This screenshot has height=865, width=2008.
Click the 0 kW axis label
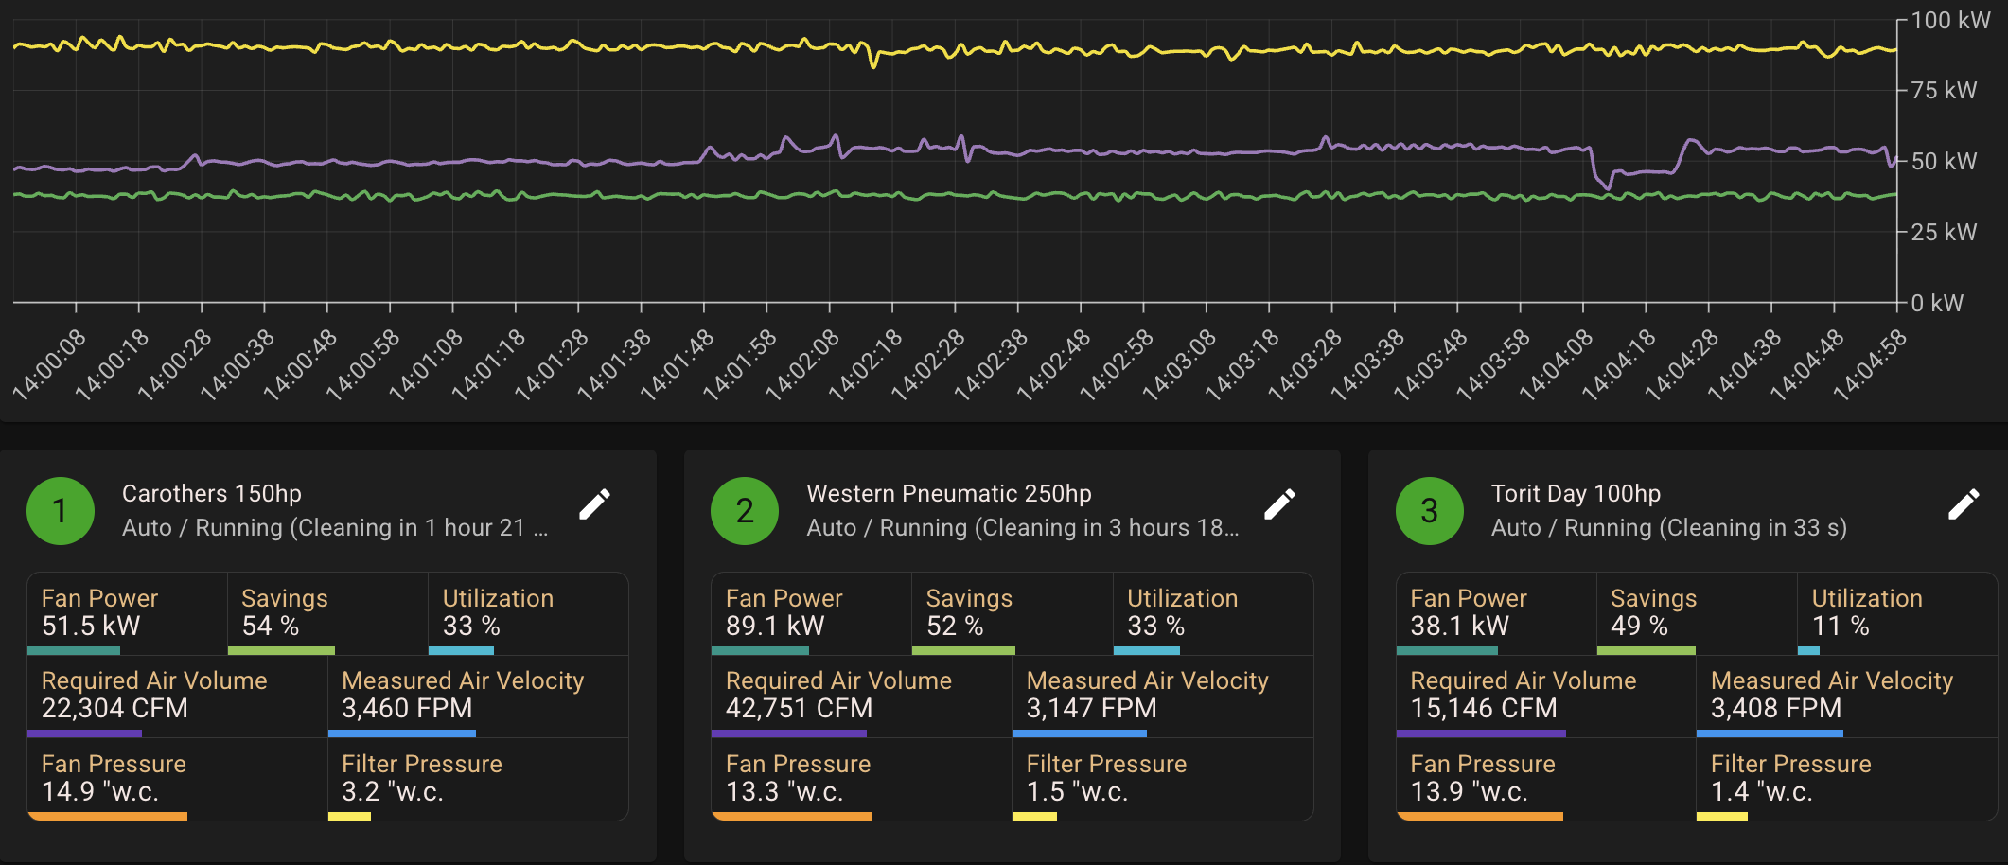1937,303
